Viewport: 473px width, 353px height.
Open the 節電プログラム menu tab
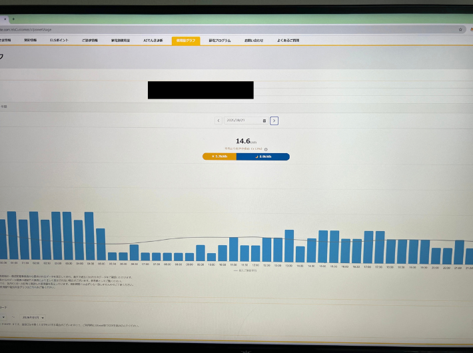pos(220,41)
